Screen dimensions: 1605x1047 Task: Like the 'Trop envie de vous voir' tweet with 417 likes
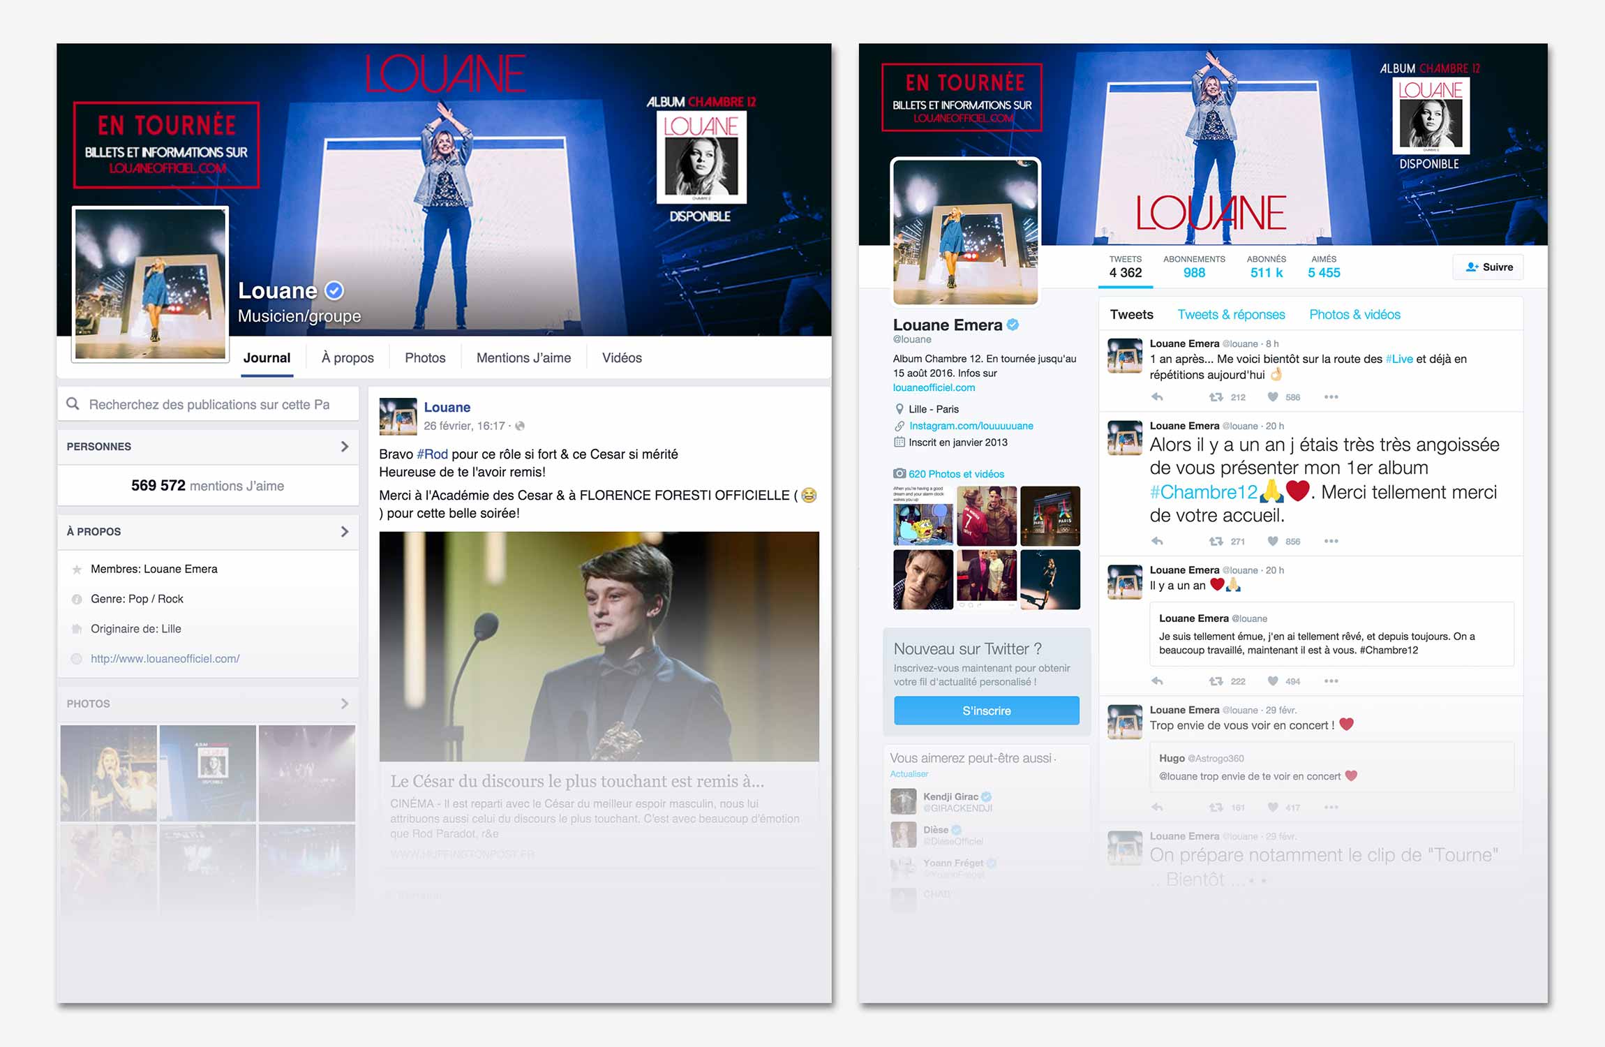(1273, 808)
